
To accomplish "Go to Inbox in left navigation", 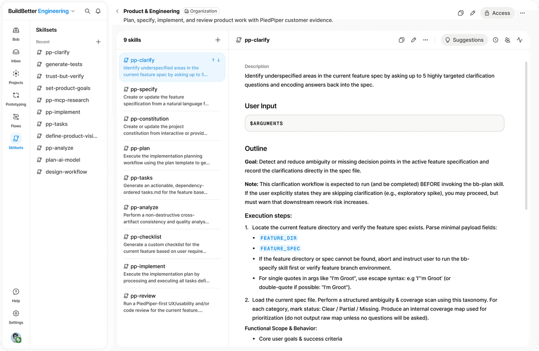I will pyautogui.click(x=16, y=55).
